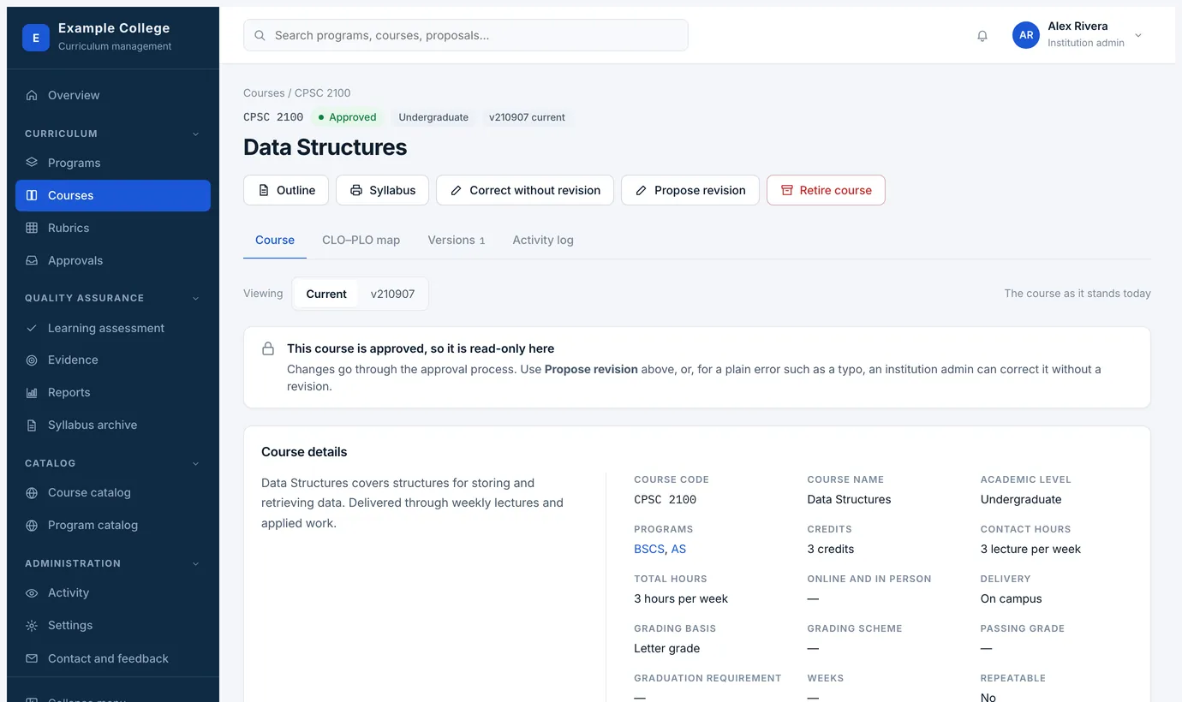Click the Reports bar chart icon
This screenshot has height=702, width=1182.
coord(32,393)
